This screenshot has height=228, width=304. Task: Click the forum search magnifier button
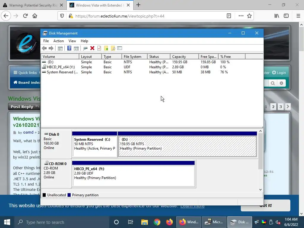273,83
